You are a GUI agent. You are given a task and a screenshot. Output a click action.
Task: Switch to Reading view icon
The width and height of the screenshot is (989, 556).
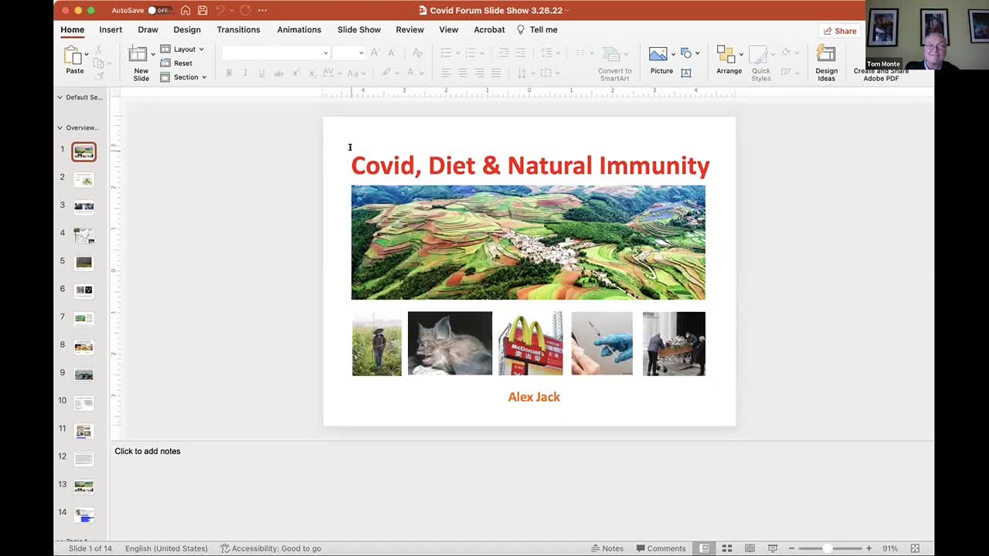pos(749,548)
